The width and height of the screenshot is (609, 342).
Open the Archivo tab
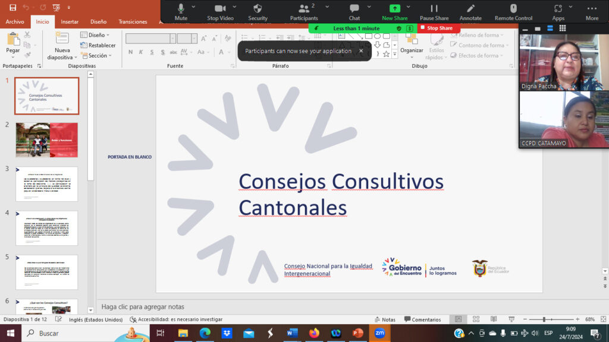tap(15, 22)
